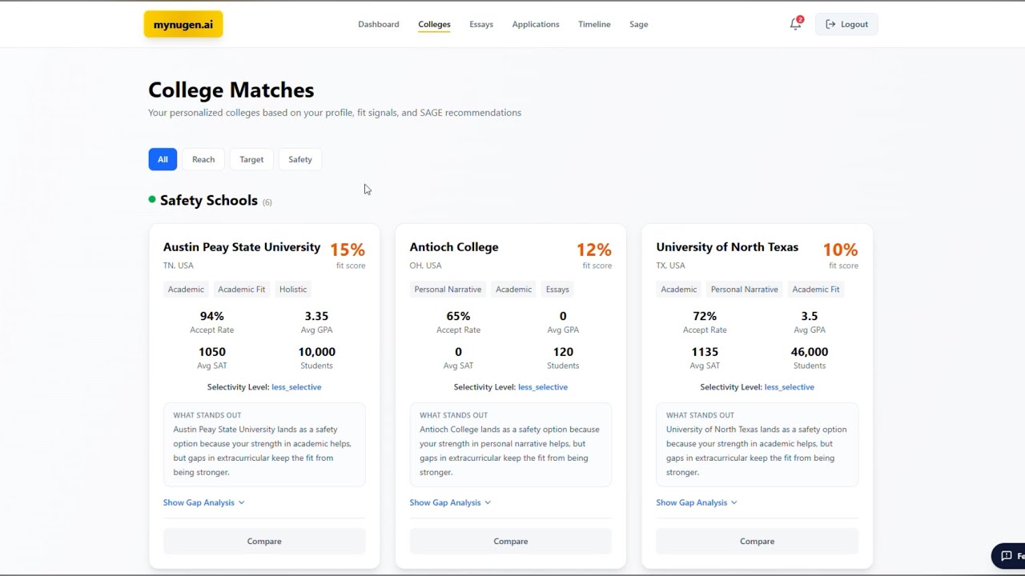The image size is (1025, 576).
Task: Filter by Reach schools
Action: click(x=203, y=159)
